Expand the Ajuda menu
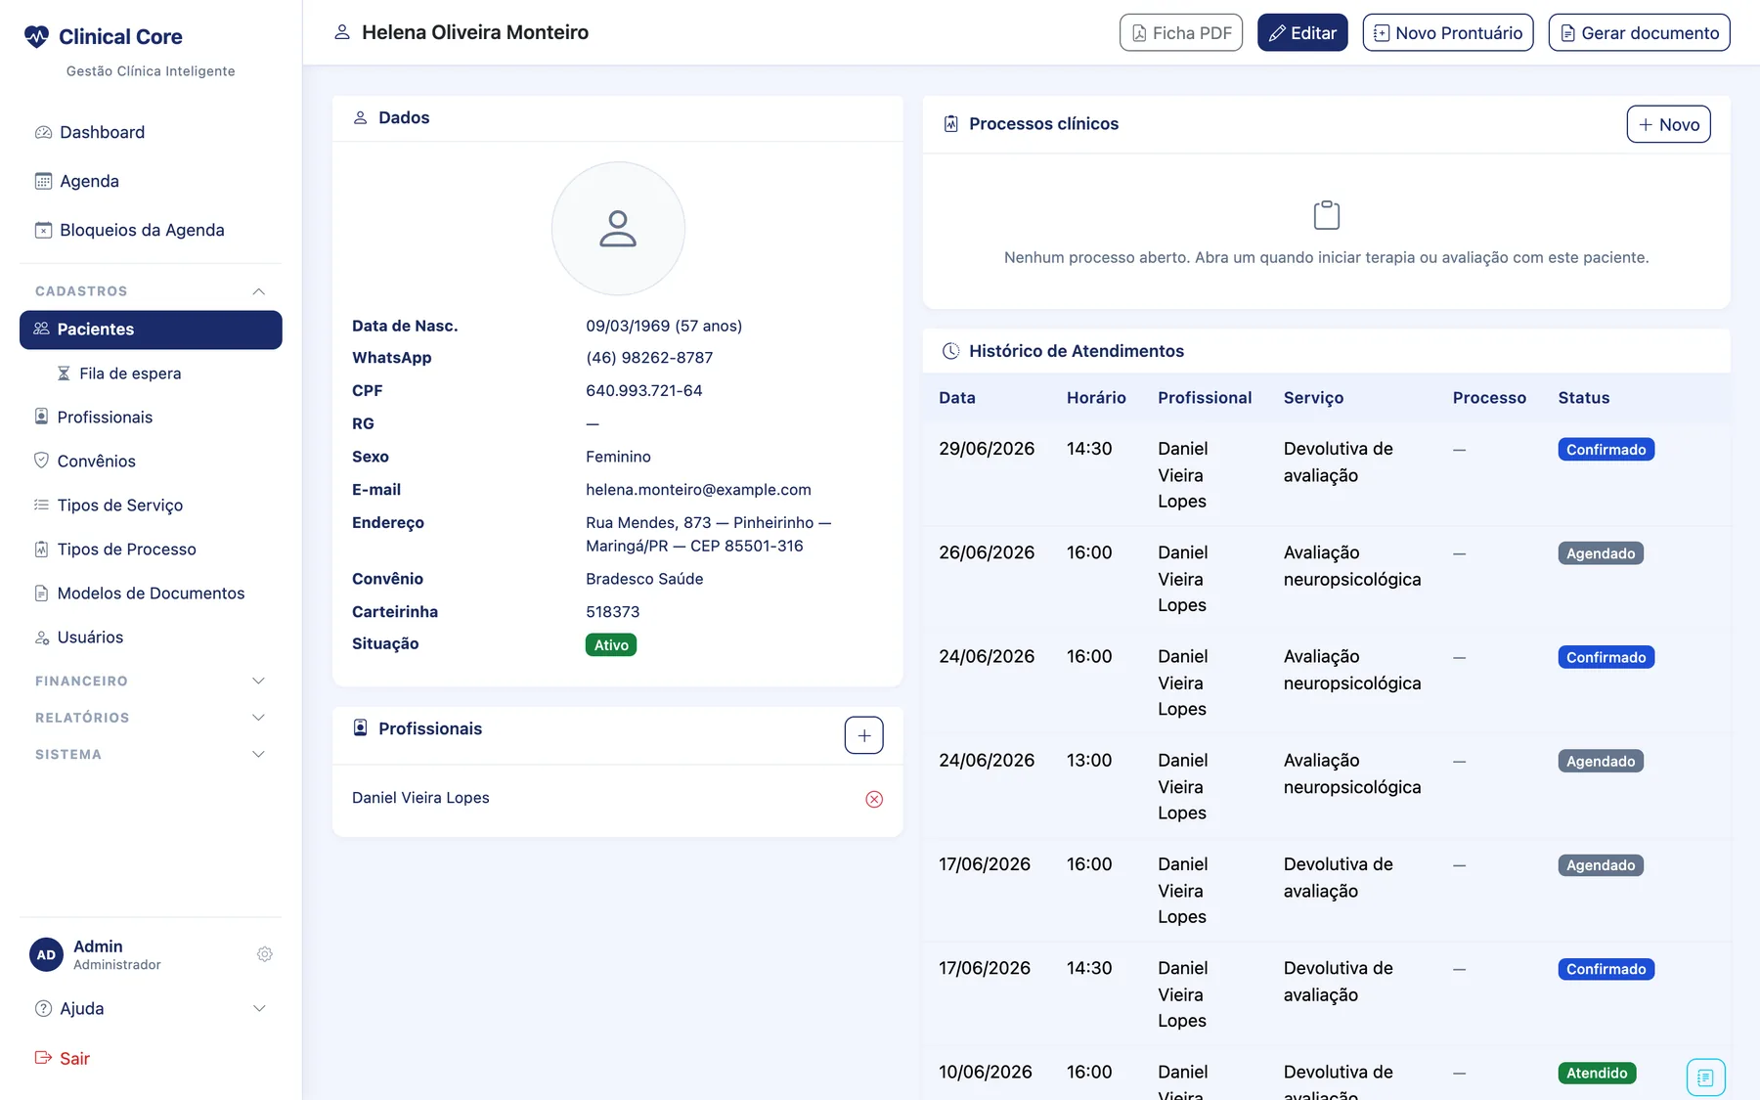This screenshot has height=1100, width=1760. (x=151, y=1008)
